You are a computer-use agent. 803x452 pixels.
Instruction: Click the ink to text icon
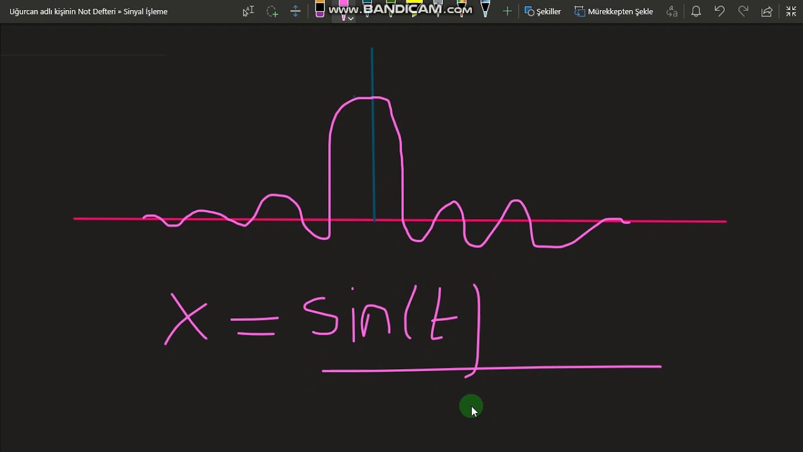pos(672,11)
